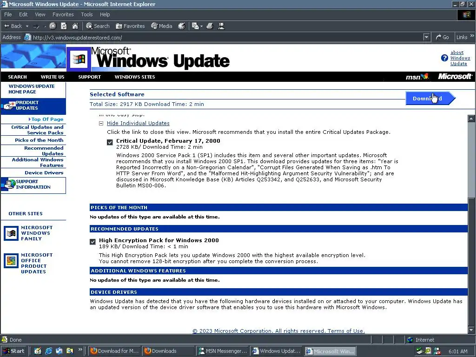This screenshot has height=357, width=476.
Task: Click the Start button
Action: coord(13,351)
